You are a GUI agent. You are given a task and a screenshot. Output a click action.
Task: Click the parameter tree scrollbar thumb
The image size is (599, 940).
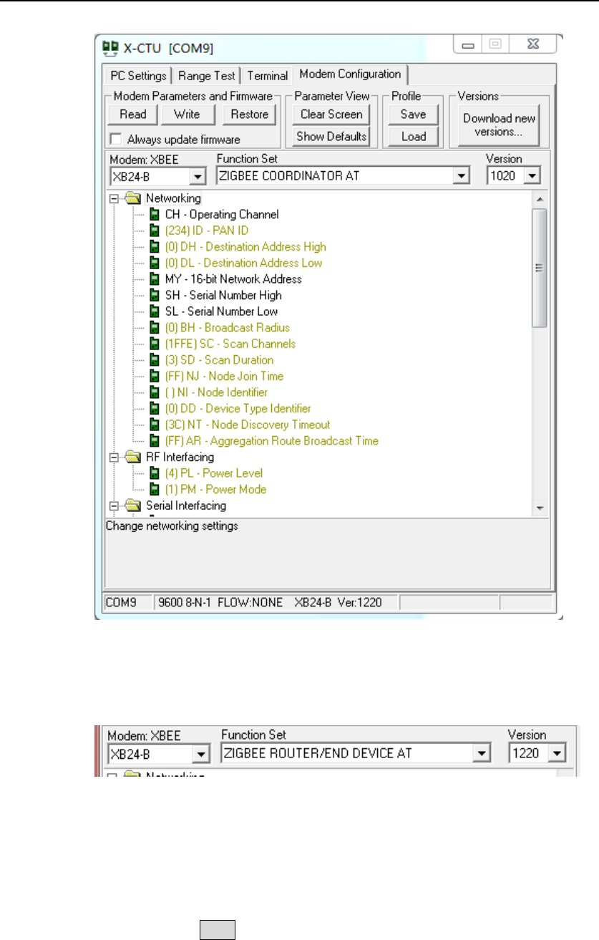tap(540, 268)
